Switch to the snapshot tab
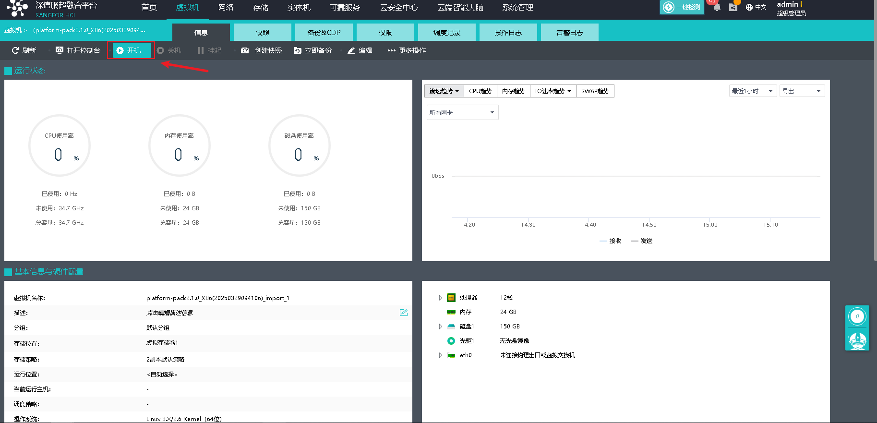 pos(263,33)
